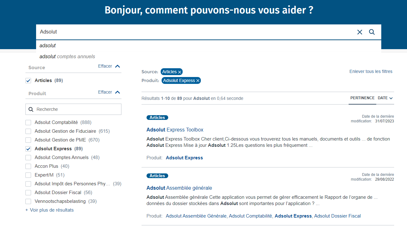Viewport: 407px width, 226px height.
Task: Remove the Adsolut Express product filter chip
Action: (x=198, y=81)
